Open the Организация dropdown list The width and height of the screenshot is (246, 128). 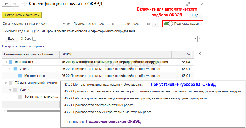coord(64,24)
